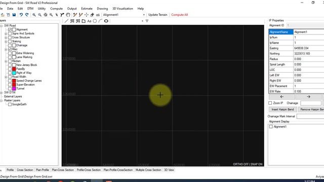The height and width of the screenshot is (182, 324).
Task: Check the Signs And Symbols layer checkbox
Action: tap(10, 33)
